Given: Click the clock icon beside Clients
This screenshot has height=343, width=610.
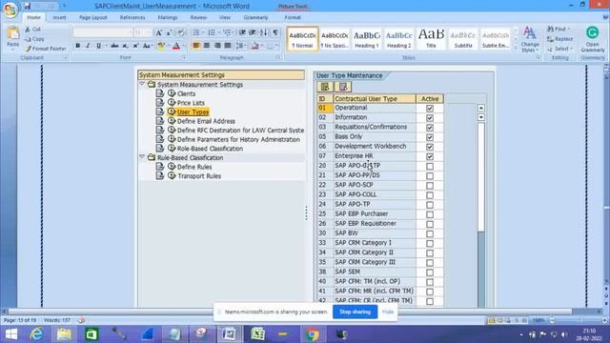Looking at the screenshot, I should point(172,93).
